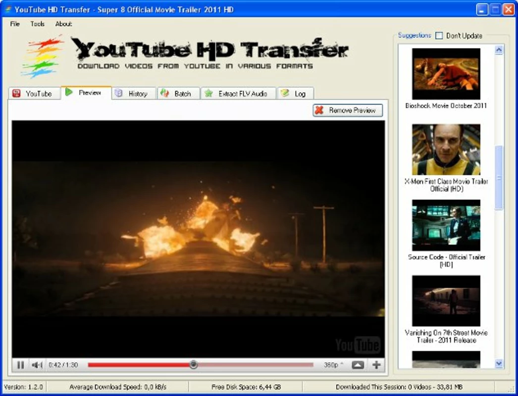Select the Preview tab
The height and width of the screenshot is (396, 518).
coord(86,93)
